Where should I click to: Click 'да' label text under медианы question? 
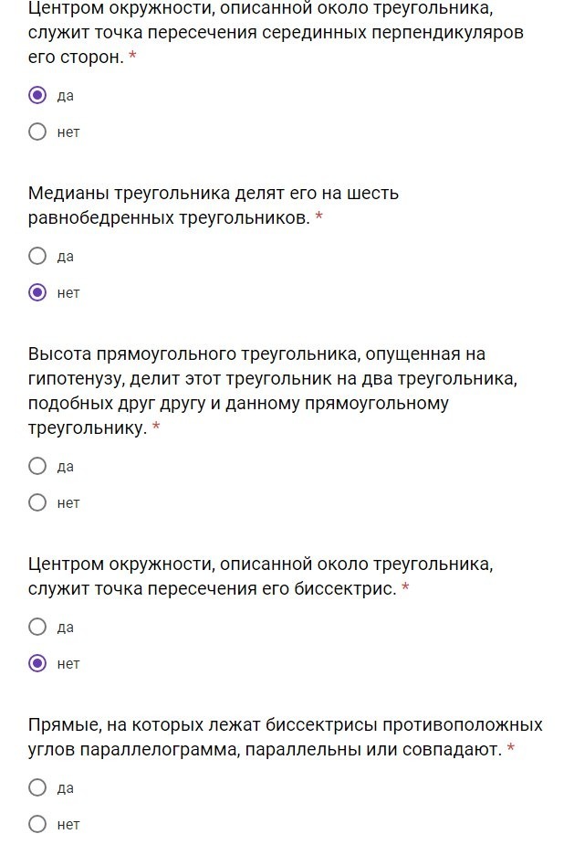66,257
